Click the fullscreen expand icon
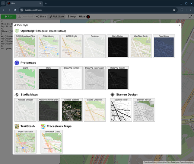 pyautogui.click(x=191, y=17)
